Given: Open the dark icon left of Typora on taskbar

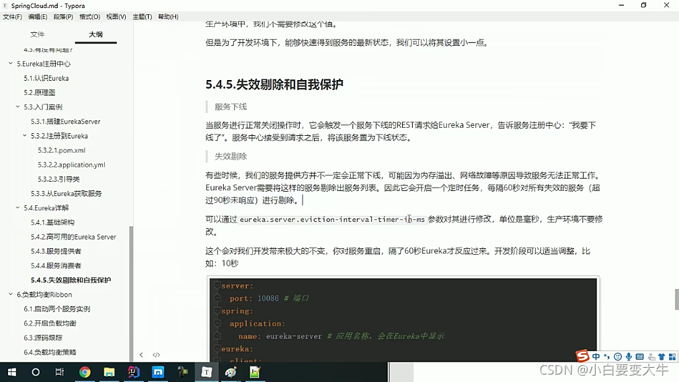Looking at the screenshot, I should point(182,372).
